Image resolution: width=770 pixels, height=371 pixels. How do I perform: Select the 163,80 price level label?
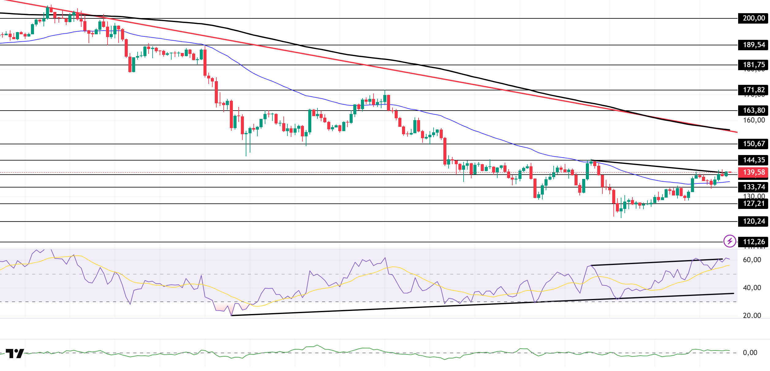(x=753, y=111)
